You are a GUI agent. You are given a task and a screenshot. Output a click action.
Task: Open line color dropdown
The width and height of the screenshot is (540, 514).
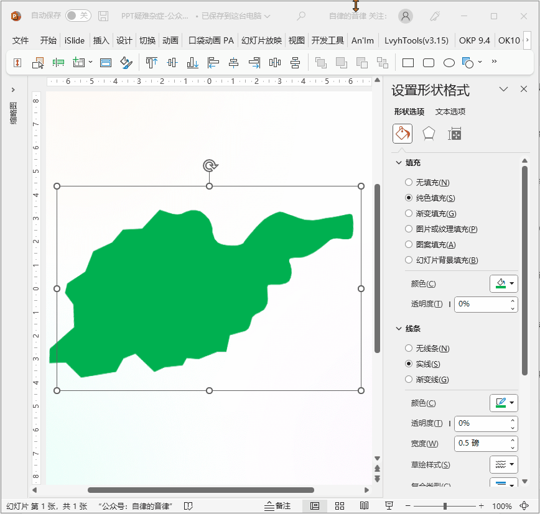click(x=504, y=403)
